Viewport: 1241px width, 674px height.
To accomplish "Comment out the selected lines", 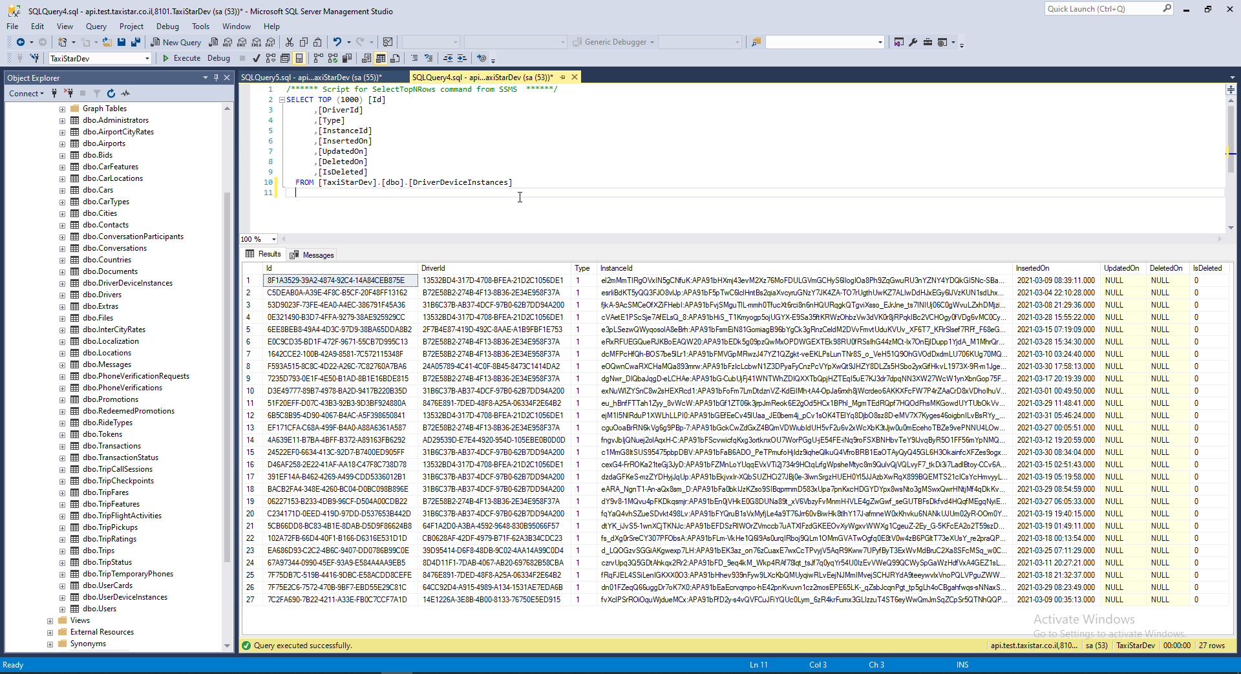I will 414,58.
